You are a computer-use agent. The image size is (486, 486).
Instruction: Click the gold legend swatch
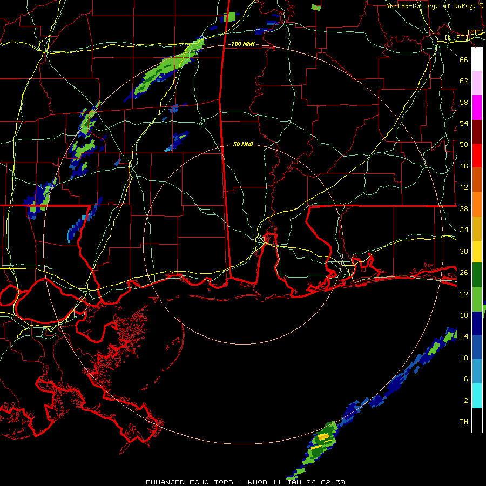477,228
